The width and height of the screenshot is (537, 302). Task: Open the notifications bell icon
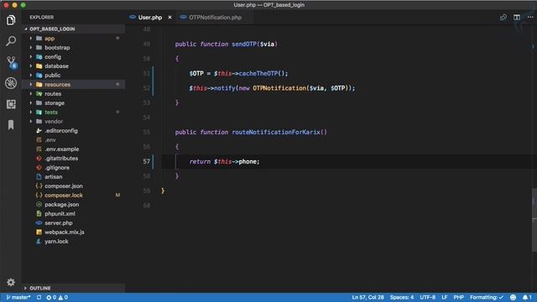click(527, 297)
